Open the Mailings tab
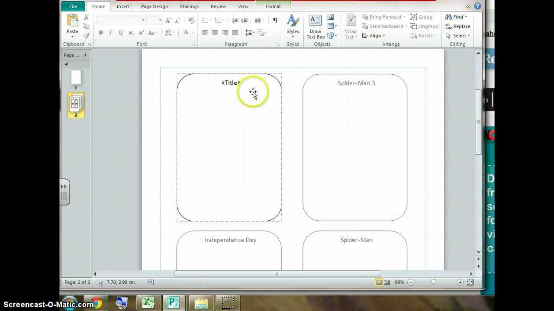Viewport: 554px width, 311px height. [189, 6]
